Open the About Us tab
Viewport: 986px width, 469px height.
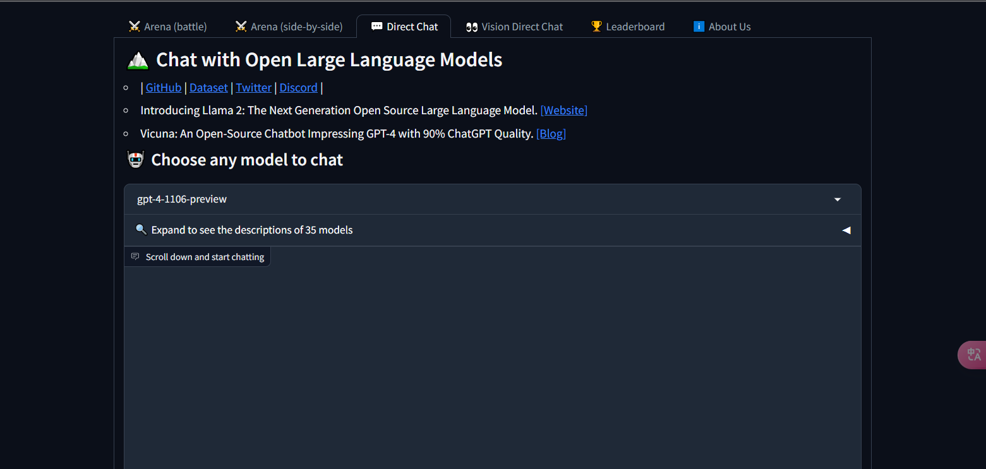coord(721,27)
